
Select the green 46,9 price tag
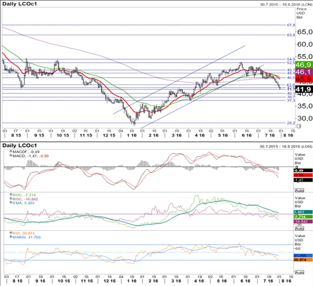coord(303,65)
